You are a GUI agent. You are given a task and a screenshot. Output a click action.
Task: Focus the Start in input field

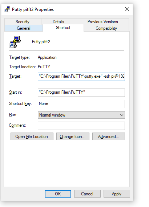click(81, 93)
